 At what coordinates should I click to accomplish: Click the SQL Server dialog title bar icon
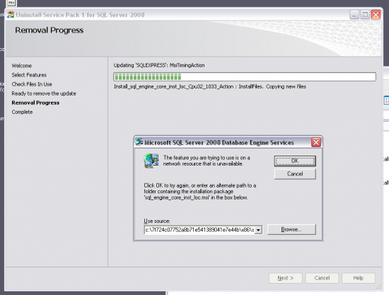click(x=139, y=142)
